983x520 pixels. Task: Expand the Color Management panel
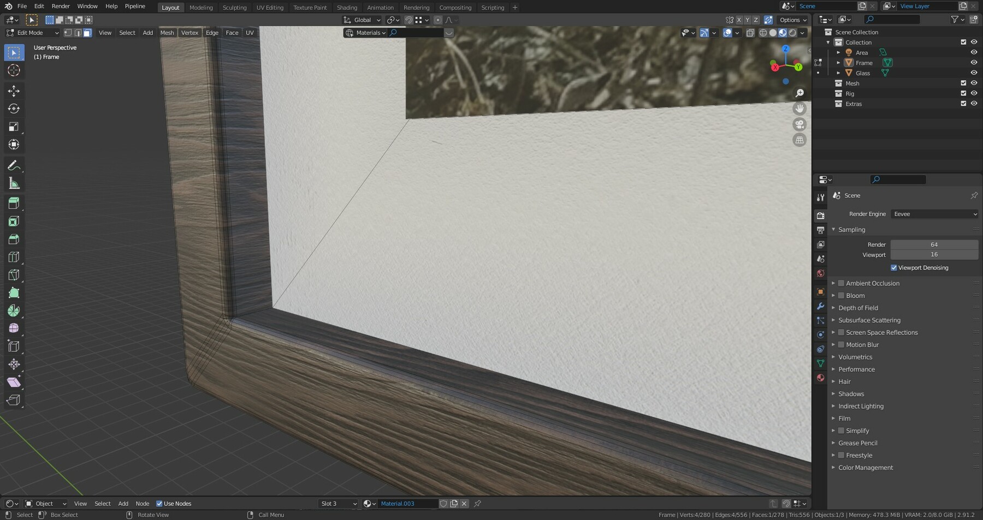[866, 468]
